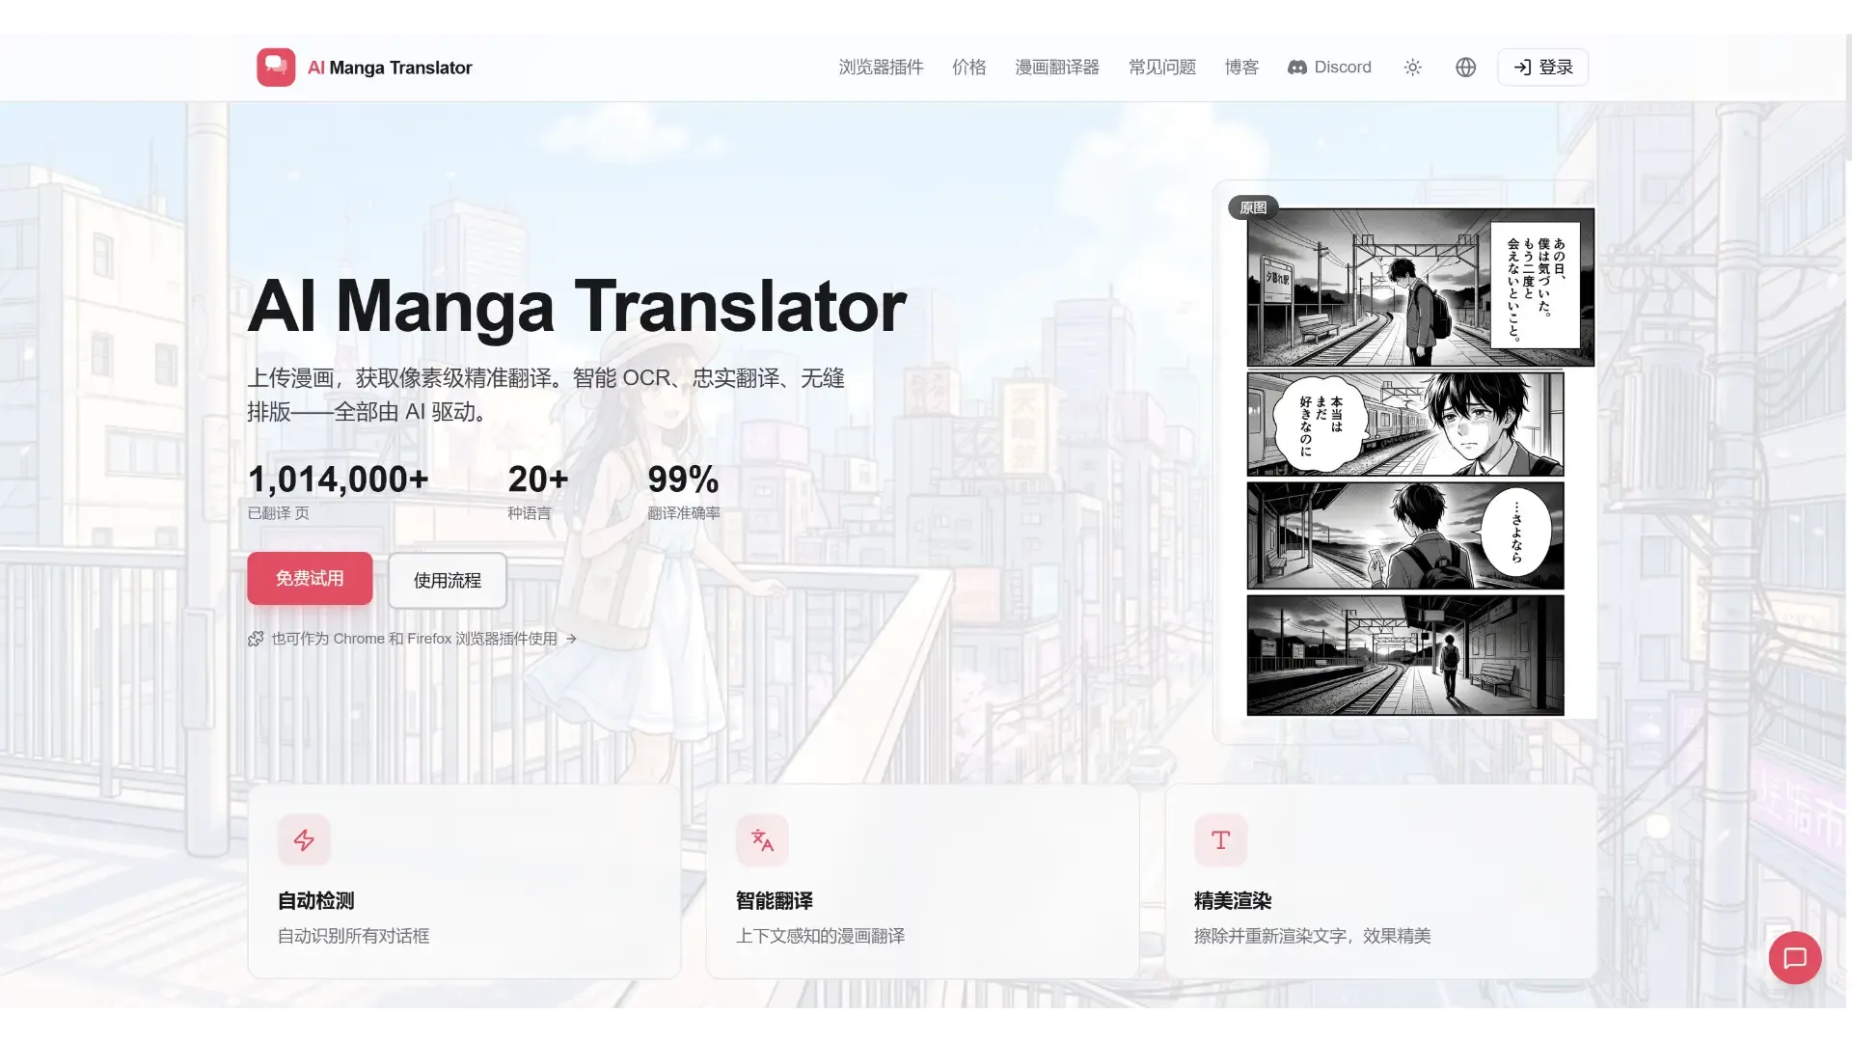
Task: Click the puzzle-piece browser extension icon
Action: [x=256, y=639]
